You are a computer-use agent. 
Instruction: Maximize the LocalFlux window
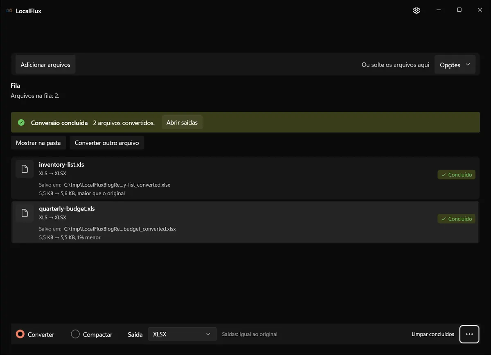(x=459, y=10)
